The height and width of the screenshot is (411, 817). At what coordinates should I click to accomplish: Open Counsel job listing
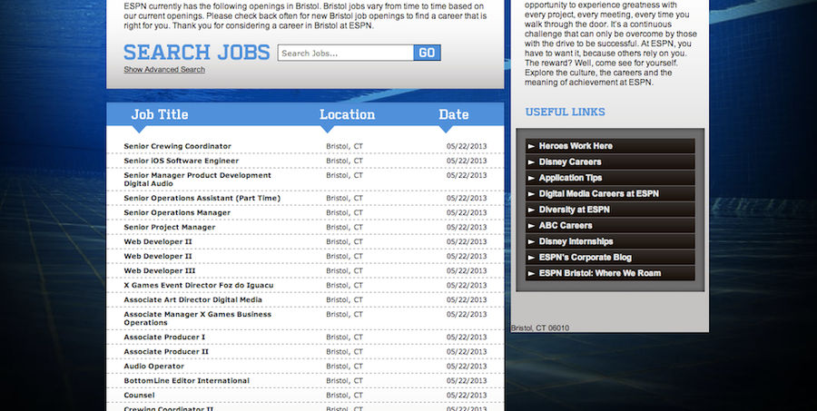click(x=139, y=396)
